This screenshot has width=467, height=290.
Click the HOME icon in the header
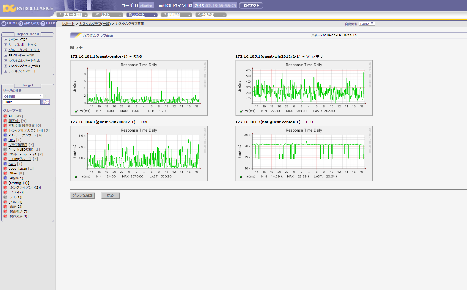pyautogui.click(x=4, y=23)
